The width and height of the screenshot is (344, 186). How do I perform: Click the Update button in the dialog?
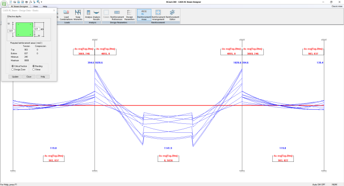pyautogui.click(x=15, y=76)
